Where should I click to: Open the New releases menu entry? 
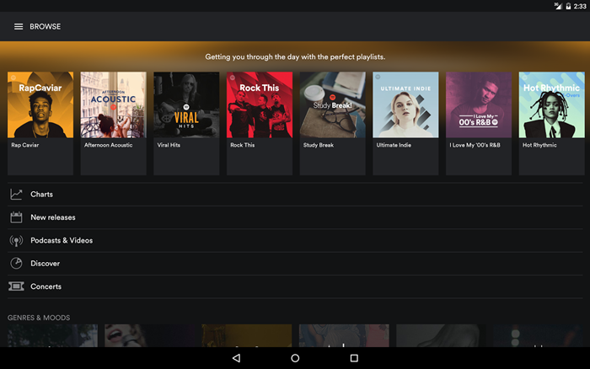(x=295, y=217)
